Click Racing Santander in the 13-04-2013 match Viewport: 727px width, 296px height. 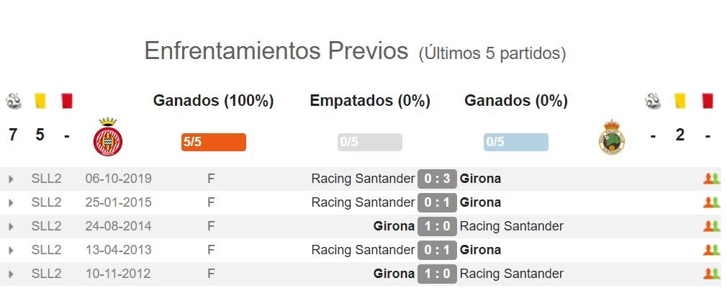[363, 250]
